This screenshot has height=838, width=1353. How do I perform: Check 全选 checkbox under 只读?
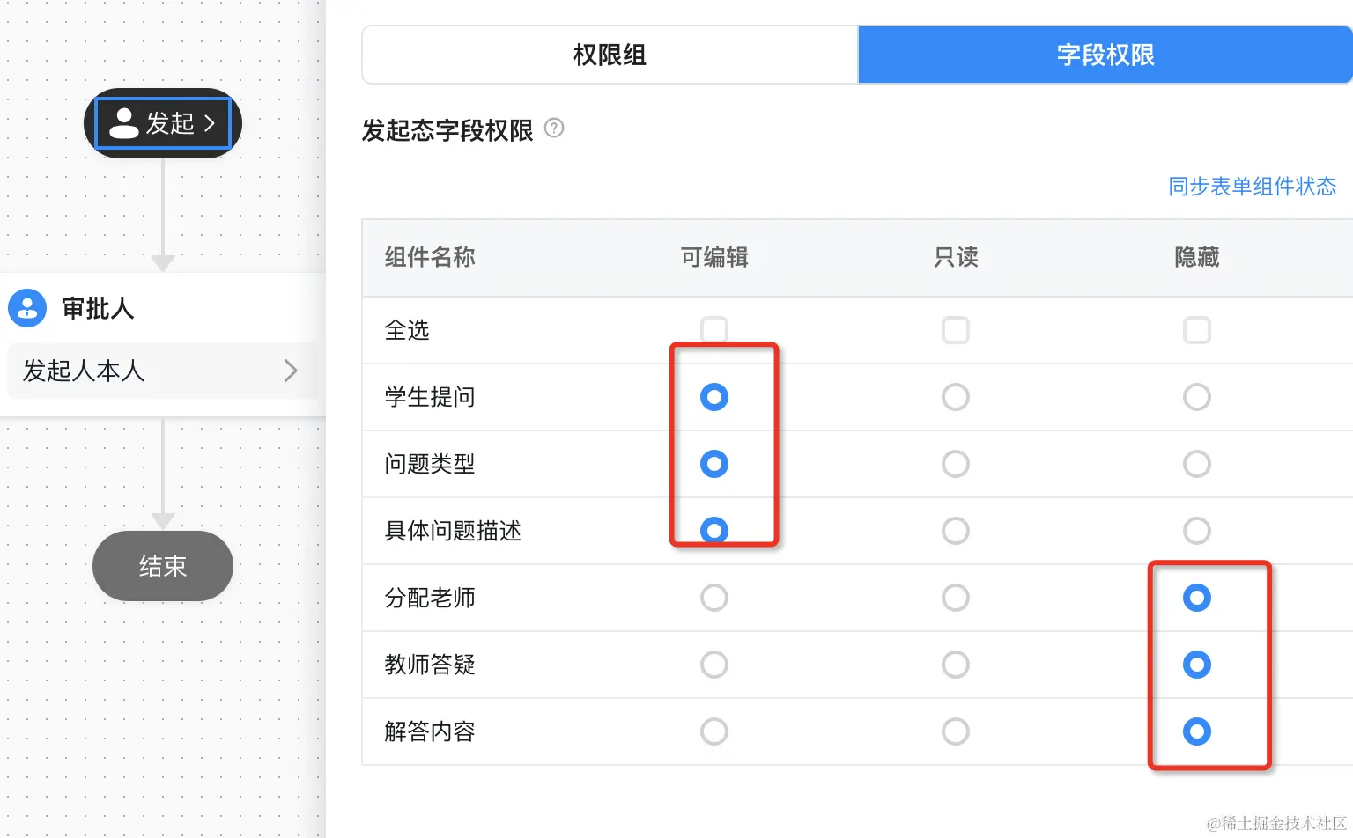956,330
